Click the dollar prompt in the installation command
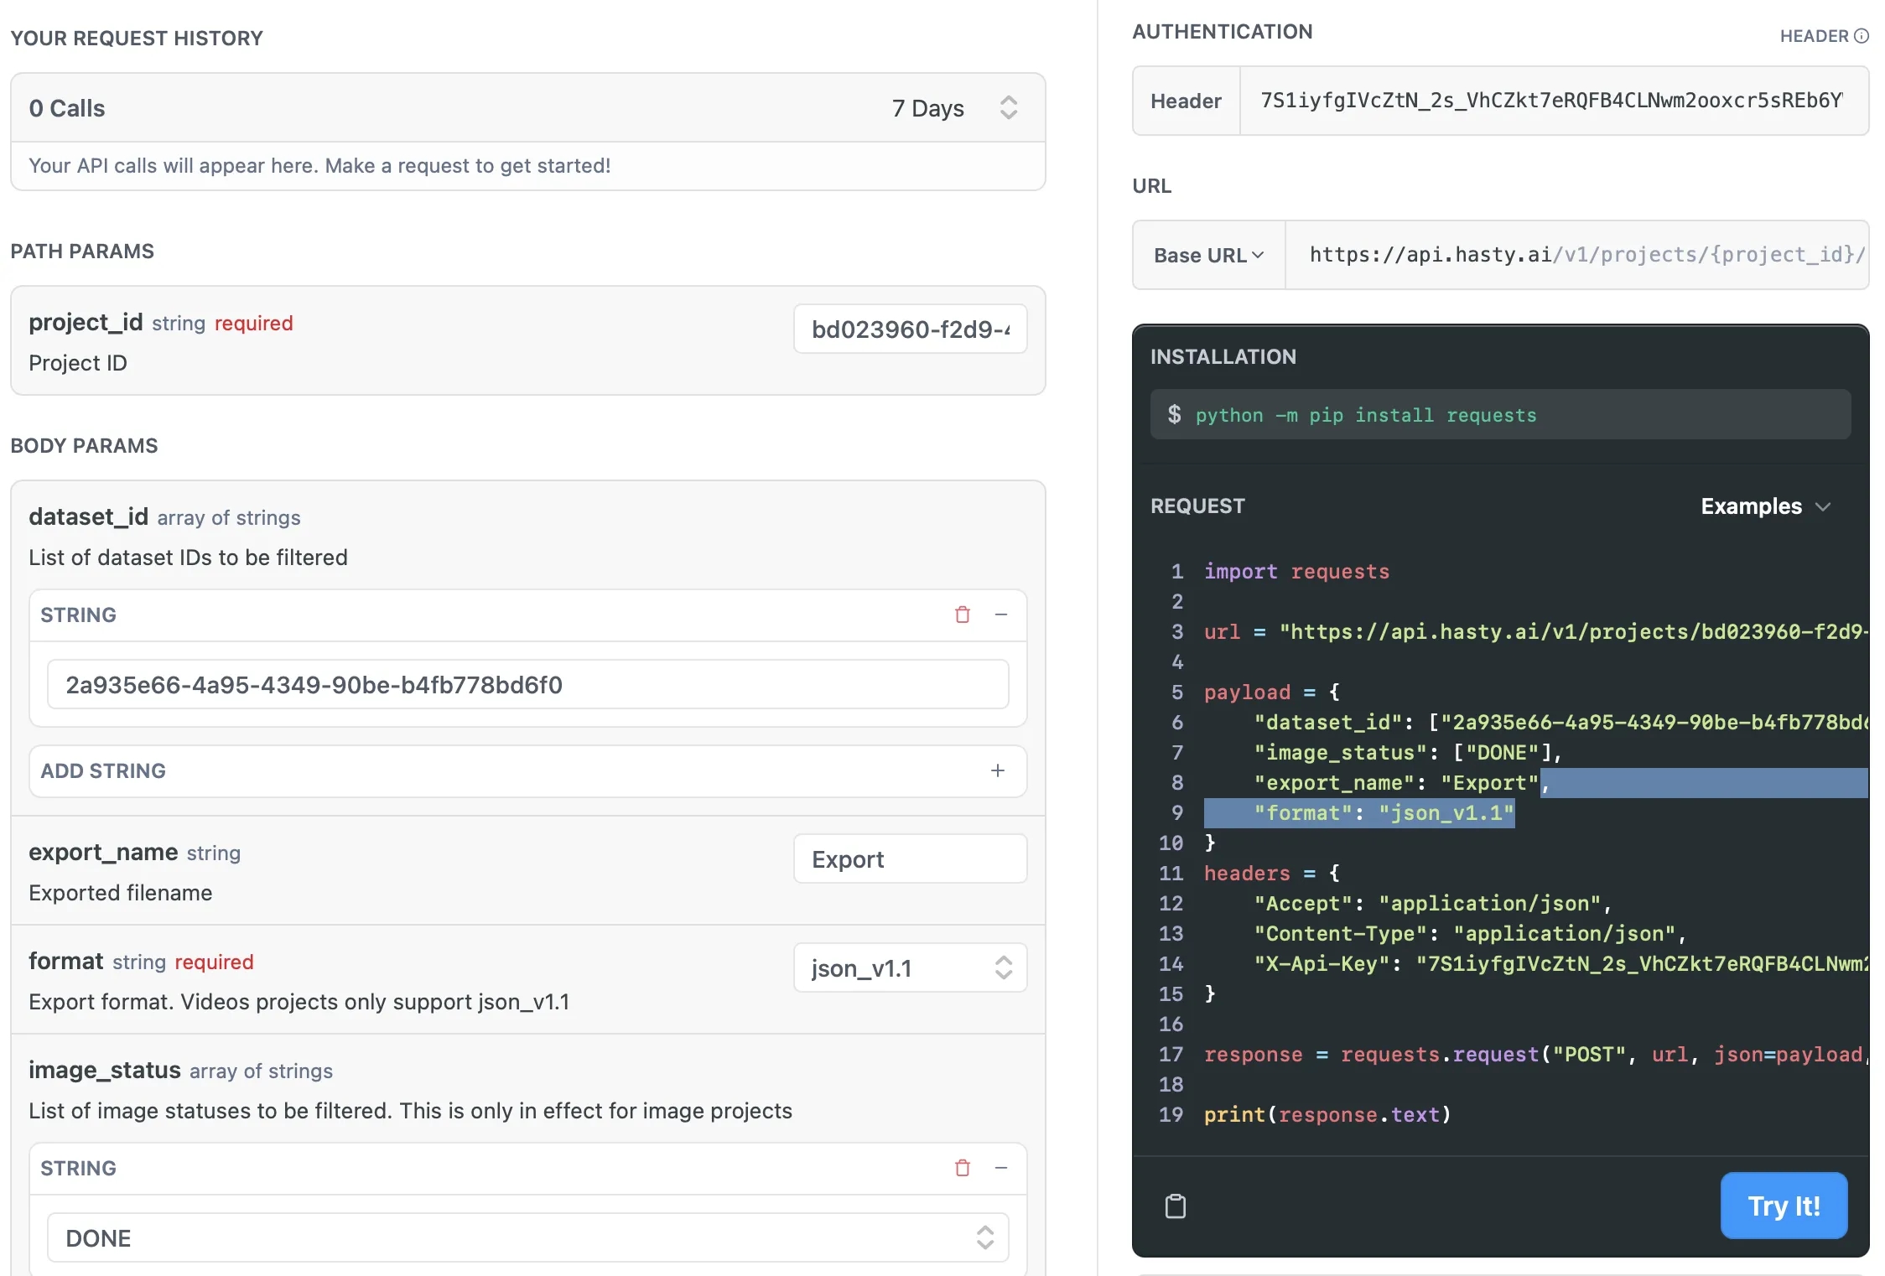The width and height of the screenshot is (1885, 1276). (x=1174, y=415)
